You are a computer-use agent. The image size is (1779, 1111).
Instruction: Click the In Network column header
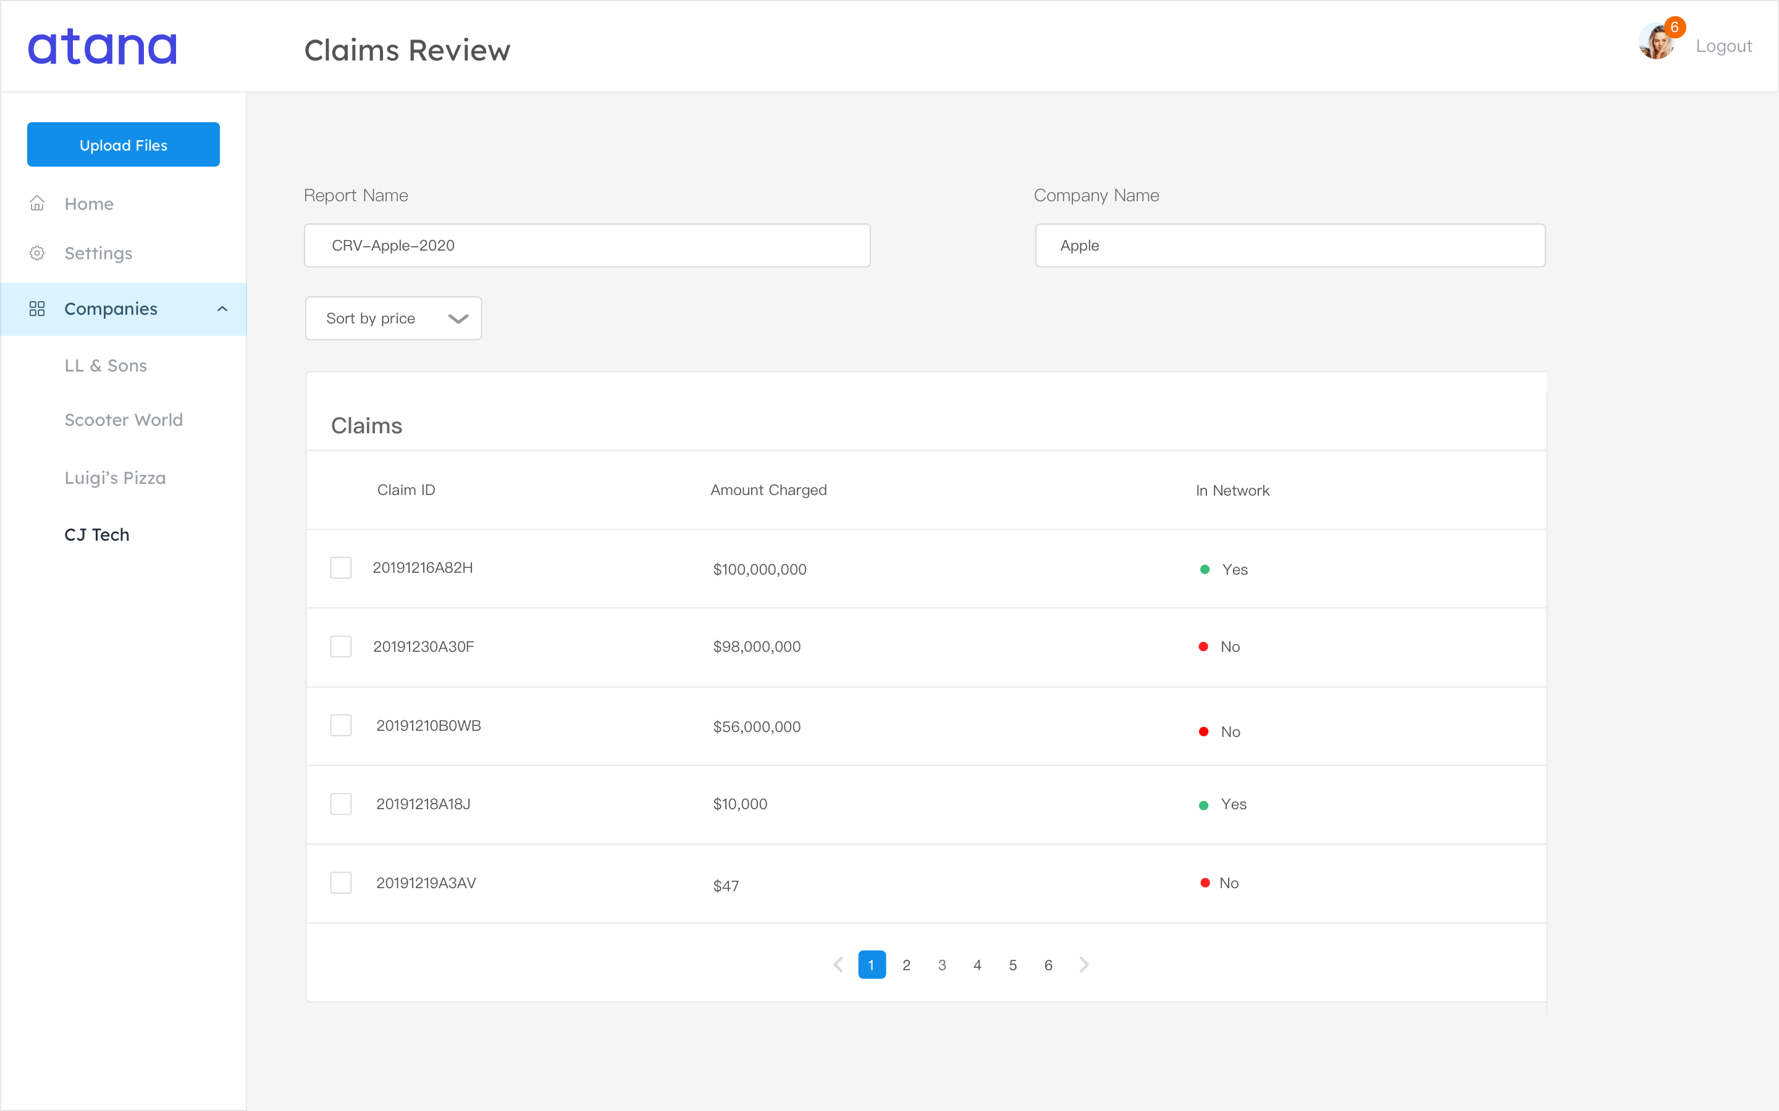[1232, 490]
